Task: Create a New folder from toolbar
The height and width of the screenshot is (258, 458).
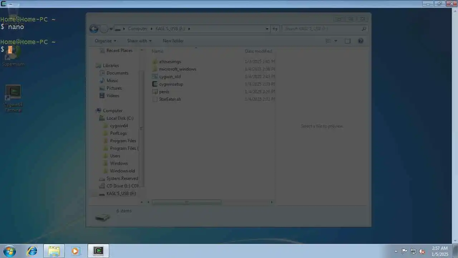Action: click(173, 41)
